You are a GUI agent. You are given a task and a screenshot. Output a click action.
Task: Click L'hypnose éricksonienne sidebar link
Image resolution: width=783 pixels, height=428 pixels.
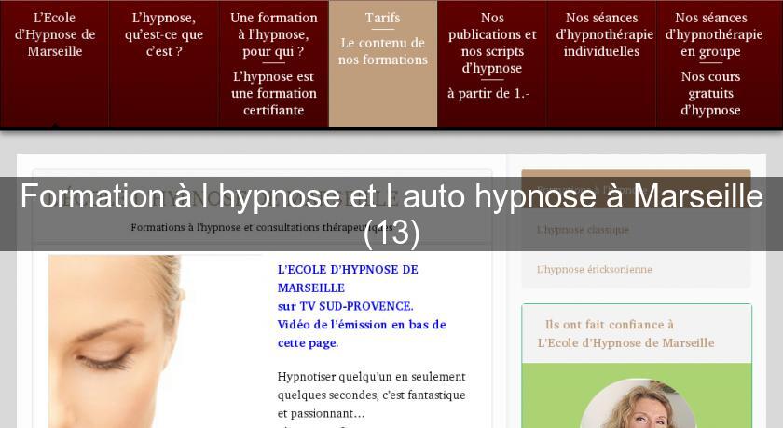595,269
